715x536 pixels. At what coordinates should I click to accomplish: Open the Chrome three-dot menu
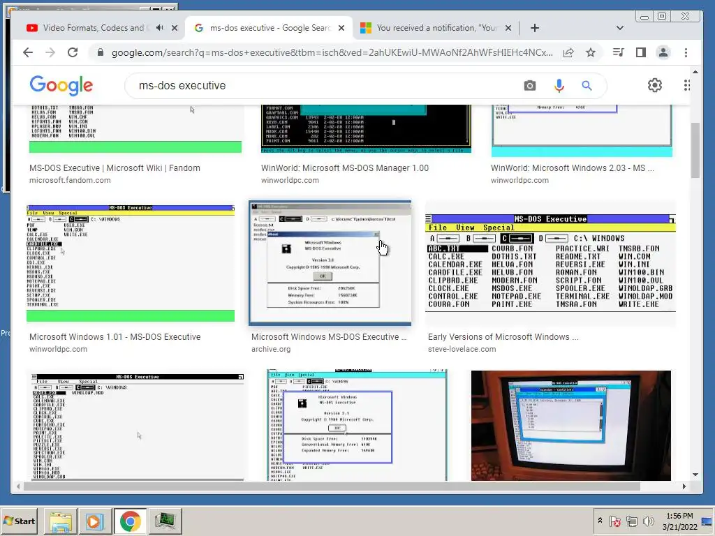686,52
